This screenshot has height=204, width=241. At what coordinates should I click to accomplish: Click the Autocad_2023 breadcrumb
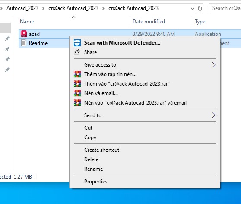(22, 8)
